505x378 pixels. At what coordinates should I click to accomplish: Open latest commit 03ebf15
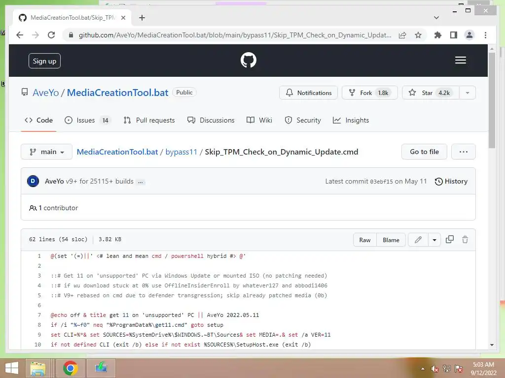[381, 182]
